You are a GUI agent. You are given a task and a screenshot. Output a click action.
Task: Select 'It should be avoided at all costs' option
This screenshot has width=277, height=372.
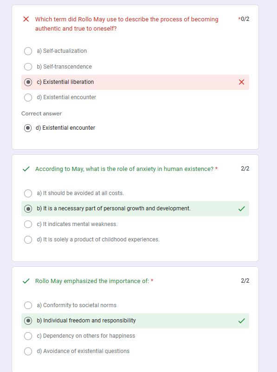click(x=28, y=193)
